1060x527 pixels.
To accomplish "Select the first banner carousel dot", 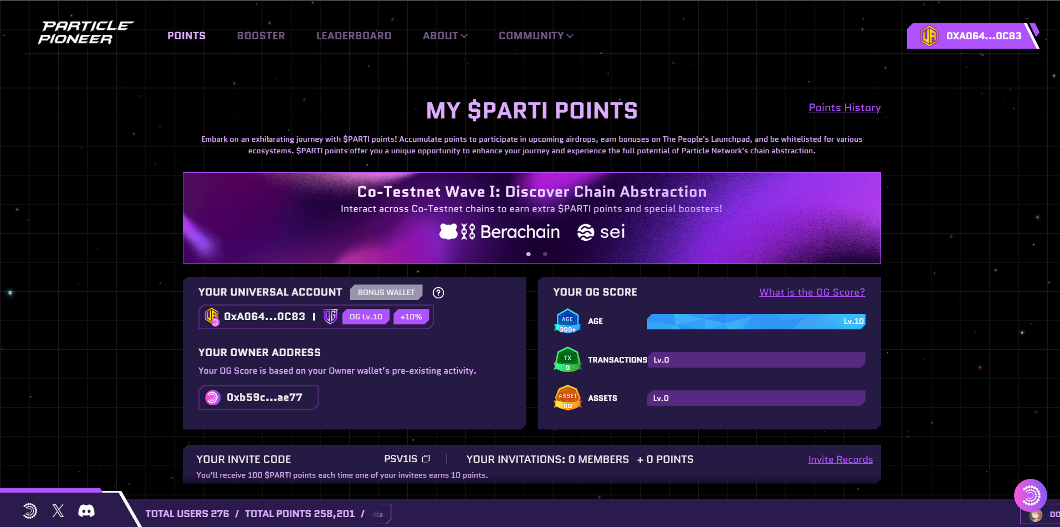I will 529,254.
